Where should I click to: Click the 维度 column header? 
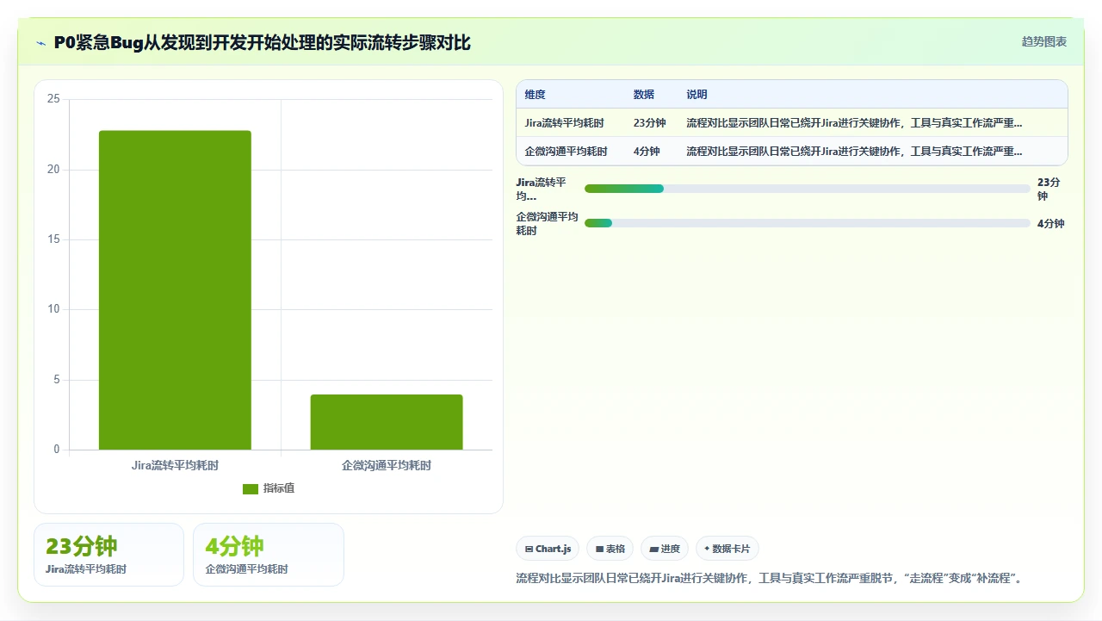click(536, 95)
